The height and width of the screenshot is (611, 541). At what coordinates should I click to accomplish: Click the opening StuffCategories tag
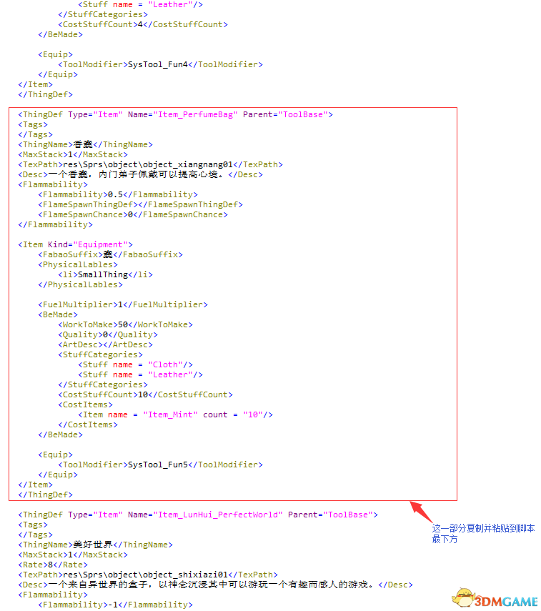click(x=101, y=355)
